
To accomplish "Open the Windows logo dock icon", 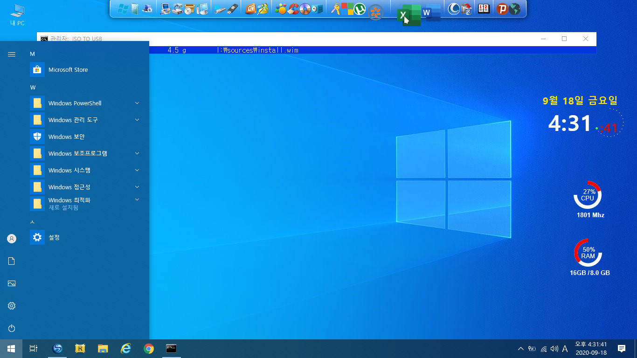I will pos(123,9).
